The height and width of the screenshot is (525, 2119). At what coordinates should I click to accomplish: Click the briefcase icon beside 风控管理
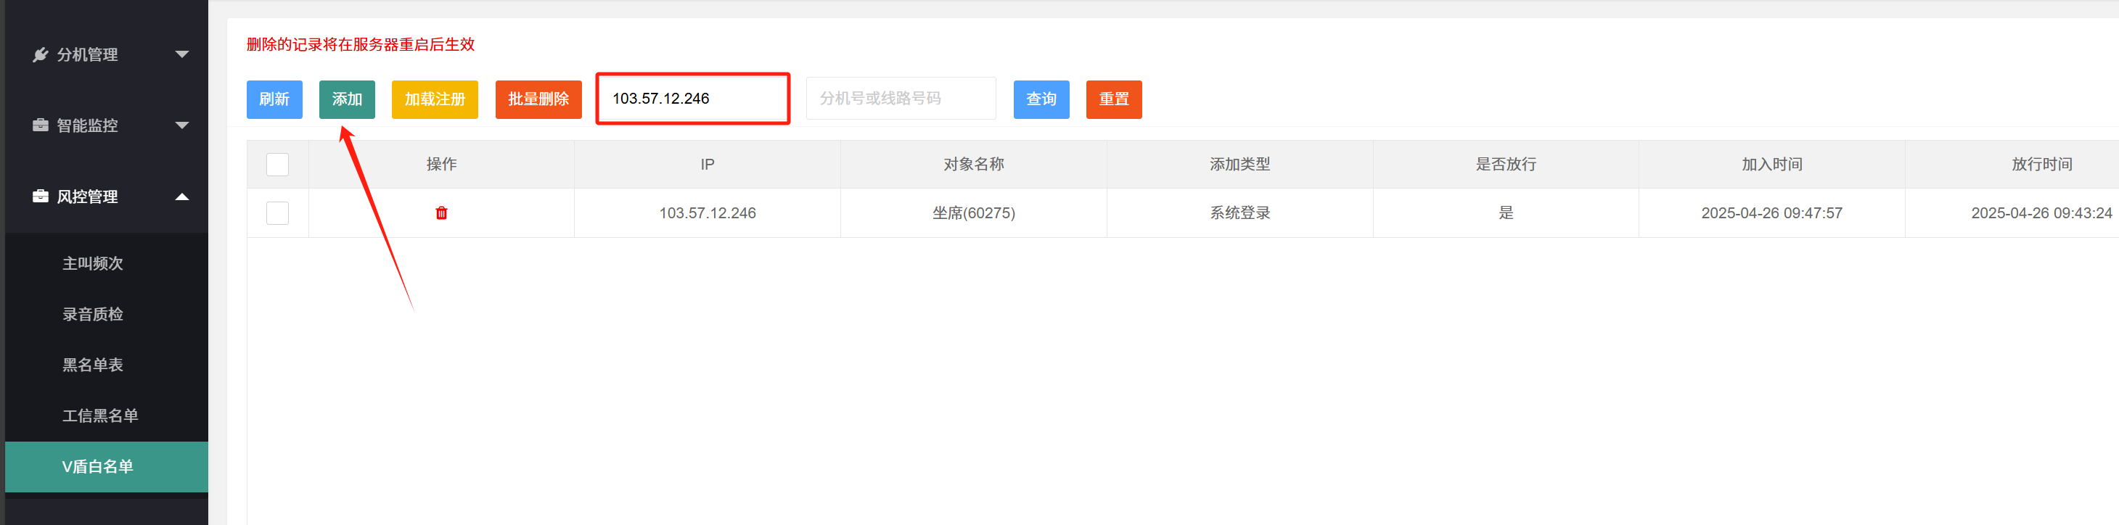(39, 196)
